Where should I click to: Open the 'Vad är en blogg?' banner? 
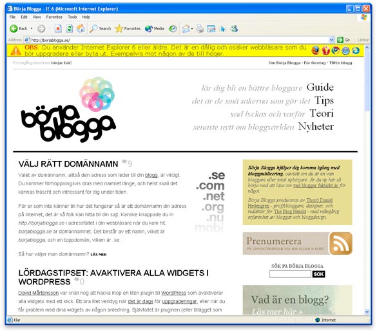[297, 300]
